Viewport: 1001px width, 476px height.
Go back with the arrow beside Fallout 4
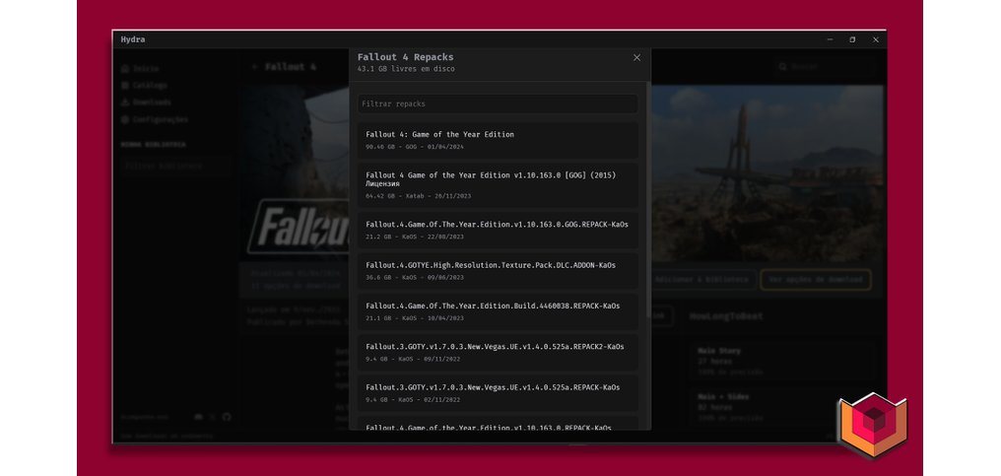[255, 66]
